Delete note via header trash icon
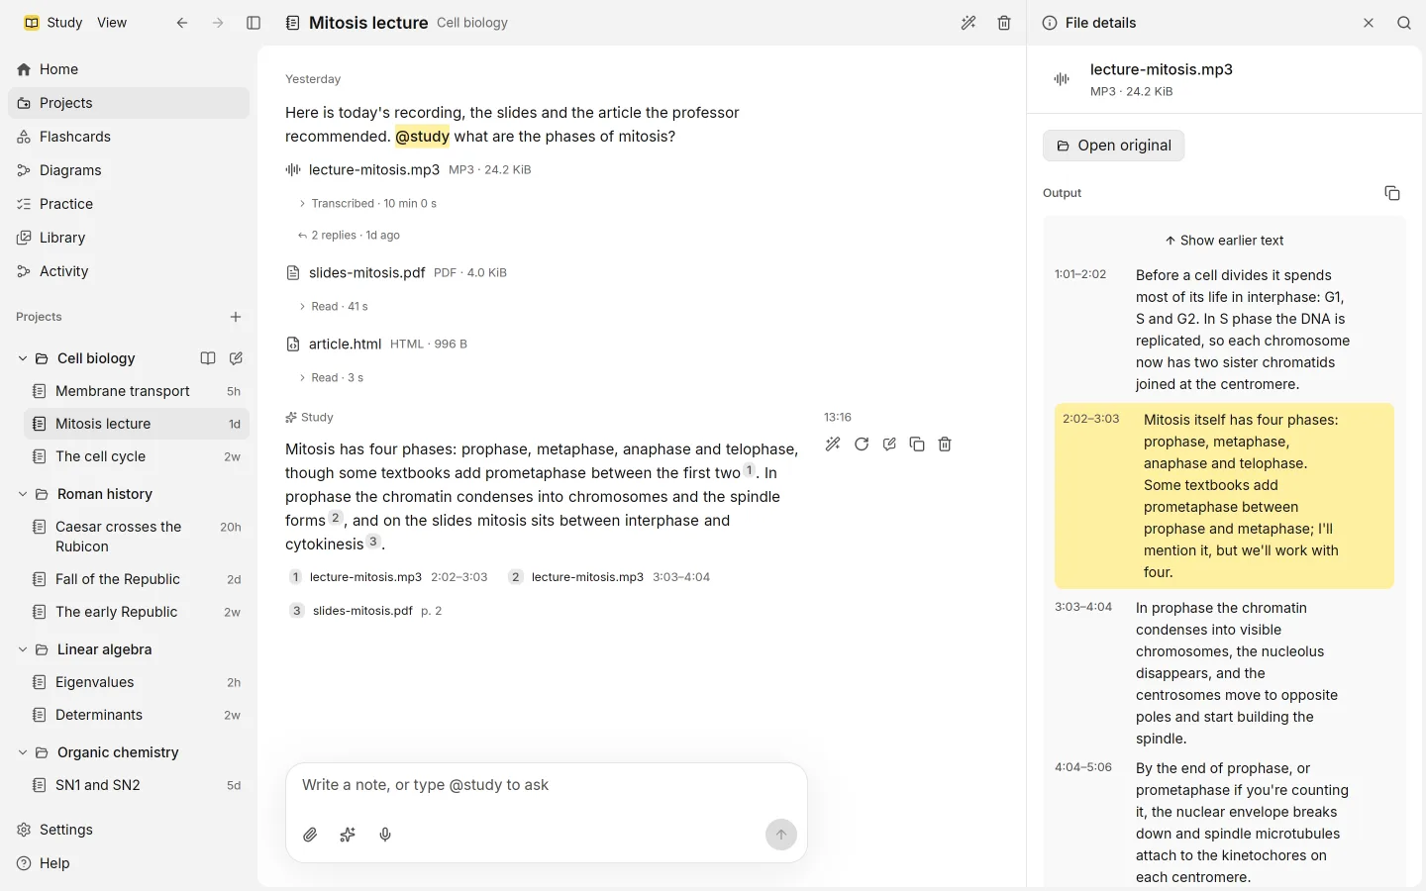 pyautogui.click(x=1004, y=23)
